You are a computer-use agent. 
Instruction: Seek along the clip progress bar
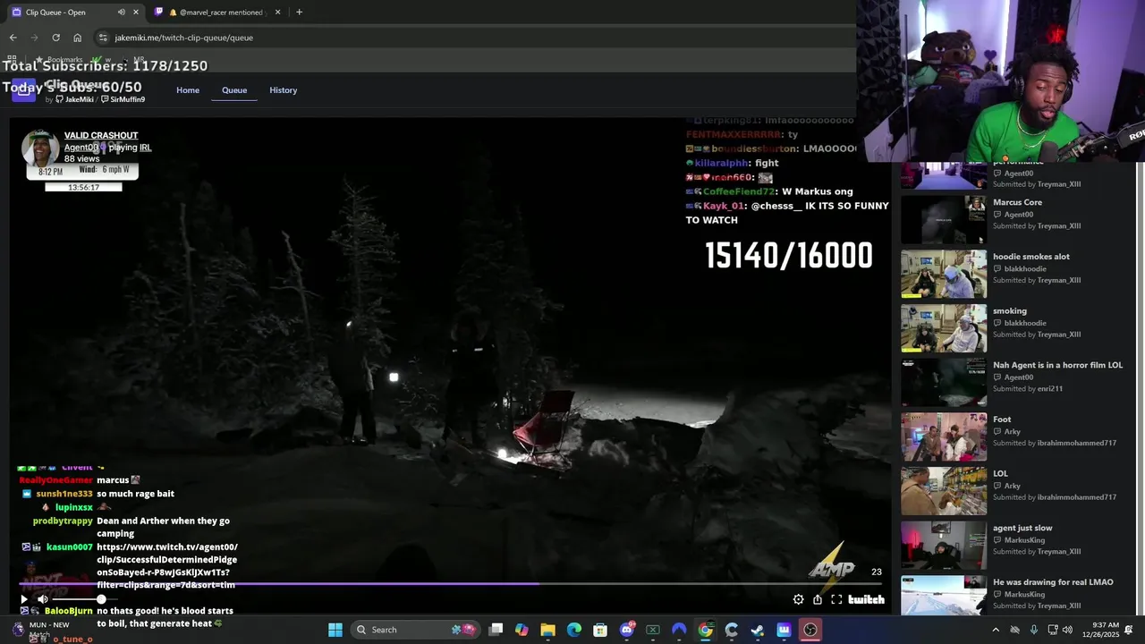451,585
